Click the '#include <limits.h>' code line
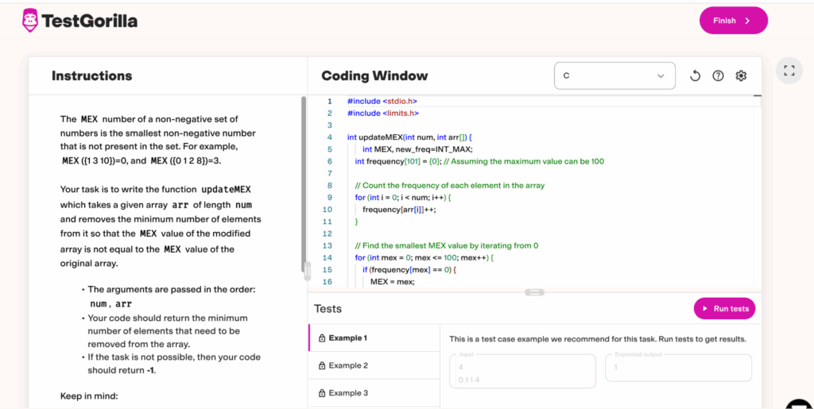This screenshot has height=409, width=814. click(383, 113)
